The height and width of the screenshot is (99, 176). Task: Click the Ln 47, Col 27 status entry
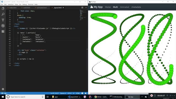point(54,93)
